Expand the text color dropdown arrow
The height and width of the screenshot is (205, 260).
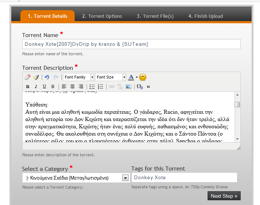pyautogui.click(x=137, y=77)
